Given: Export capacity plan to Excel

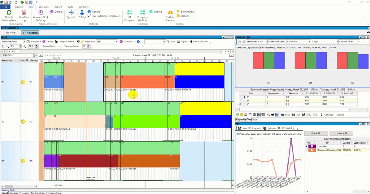Looking at the screenshot, I should (286, 115).
